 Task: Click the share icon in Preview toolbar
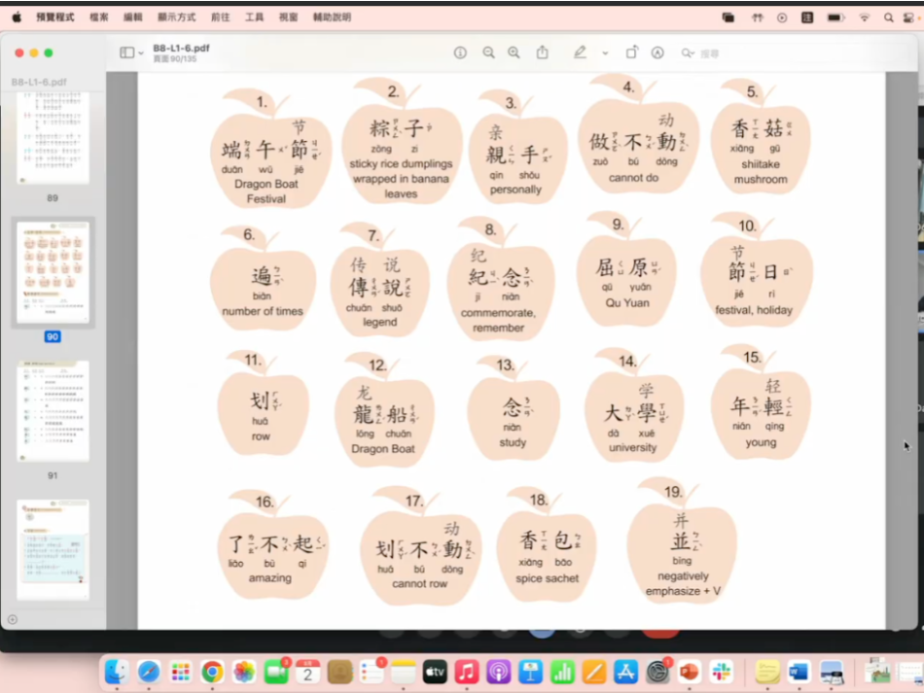coord(543,52)
